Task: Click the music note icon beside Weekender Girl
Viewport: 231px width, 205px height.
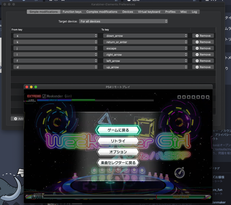Action: tap(44, 96)
